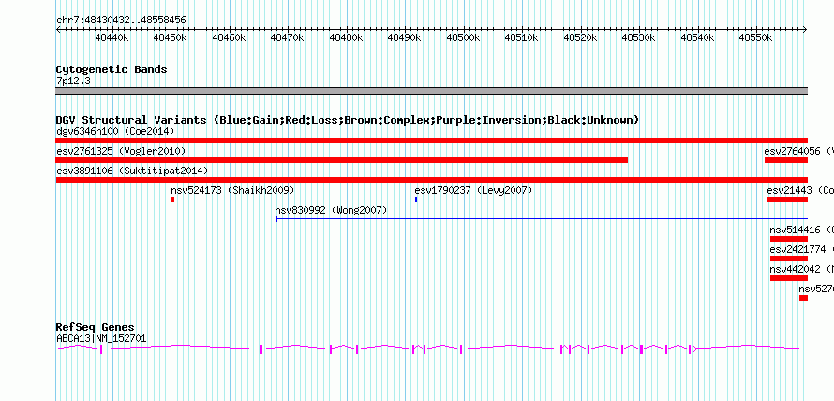Viewport: 834px width, 401px height.
Task: Click the 48530k ruler tick label
Action: [638, 38]
